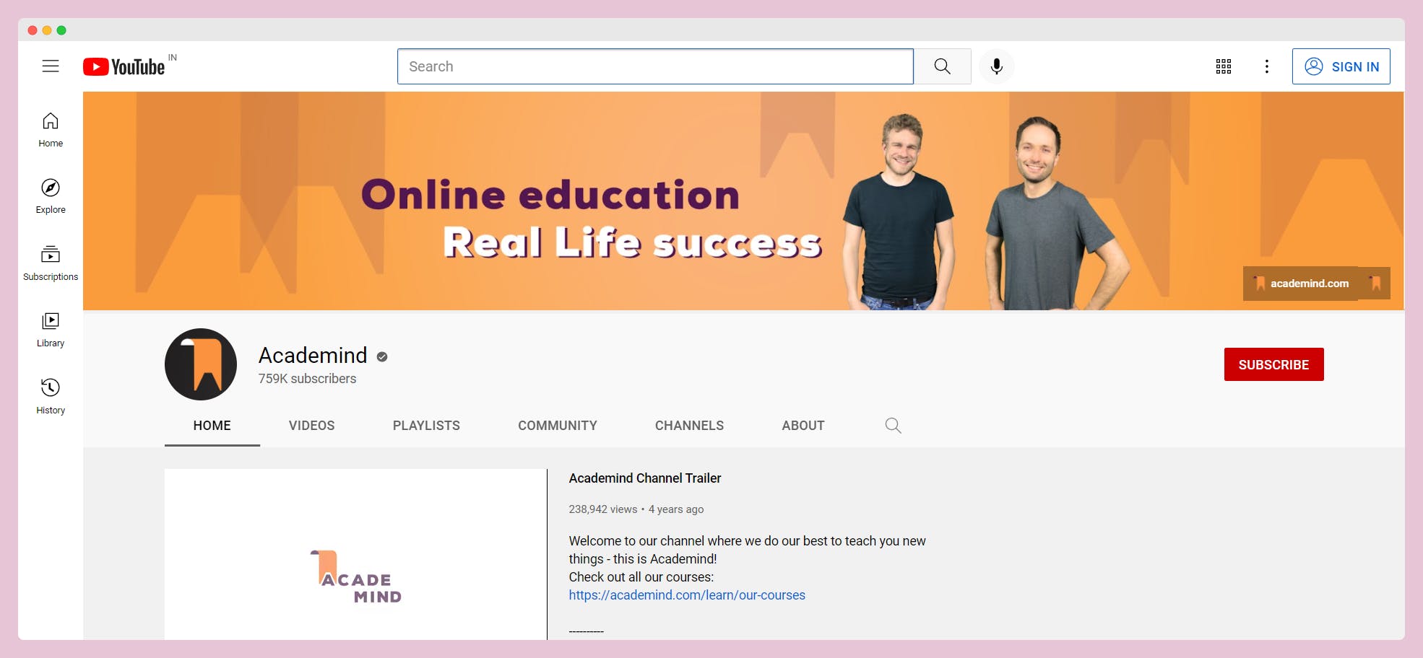Focus the Search input field
Viewport: 1423px width, 658px height.
click(x=655, y=66)
